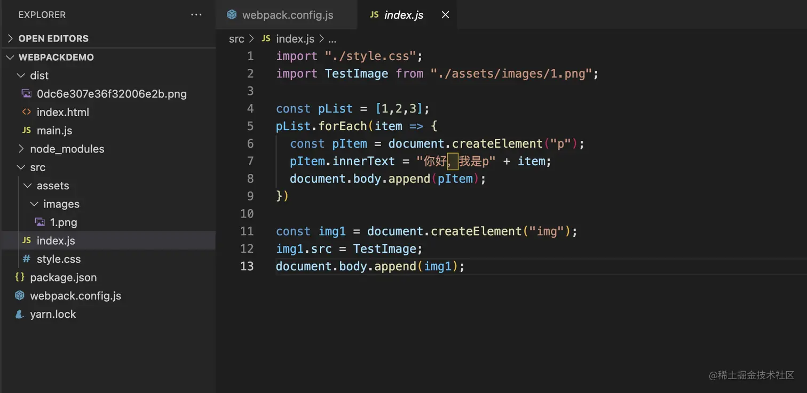The width and height of the screenshot is (807, 393).
Task: Click the hash icon beside style.css
Action: coord(26,259)
